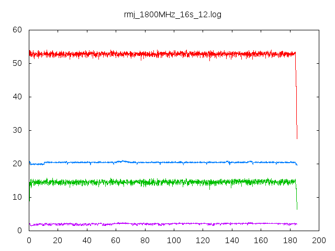Click the y-axis label 30
This screenshot has height=251, width=335.
[17, 130]
